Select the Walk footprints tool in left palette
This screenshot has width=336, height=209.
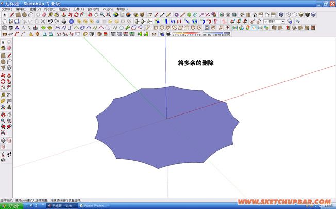[9, 154]
